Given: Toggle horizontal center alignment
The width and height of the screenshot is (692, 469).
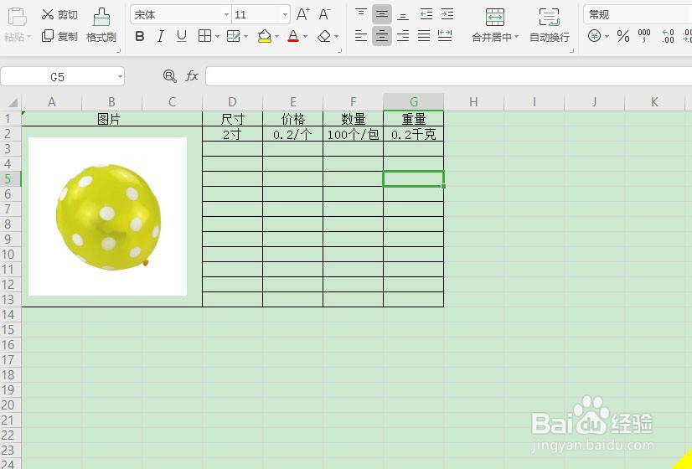Looking at the screenshot, I should (382, 36).
